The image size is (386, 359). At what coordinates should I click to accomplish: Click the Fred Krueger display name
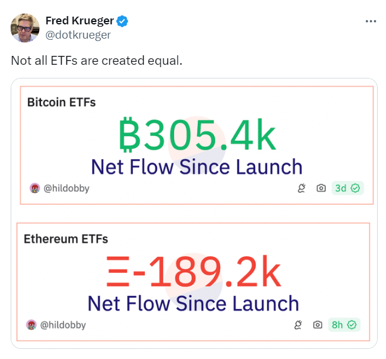[80, 21]
